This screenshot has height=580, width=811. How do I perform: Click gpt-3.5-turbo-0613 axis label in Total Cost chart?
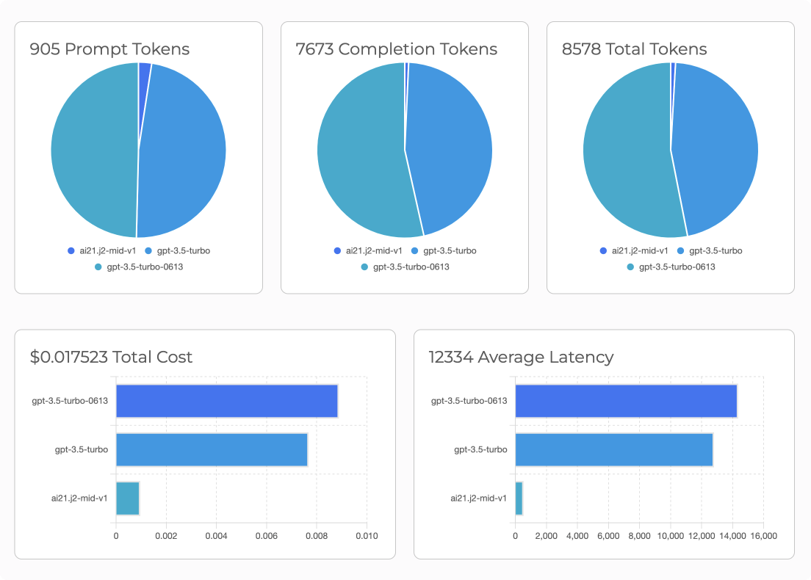tap(70, 401)
